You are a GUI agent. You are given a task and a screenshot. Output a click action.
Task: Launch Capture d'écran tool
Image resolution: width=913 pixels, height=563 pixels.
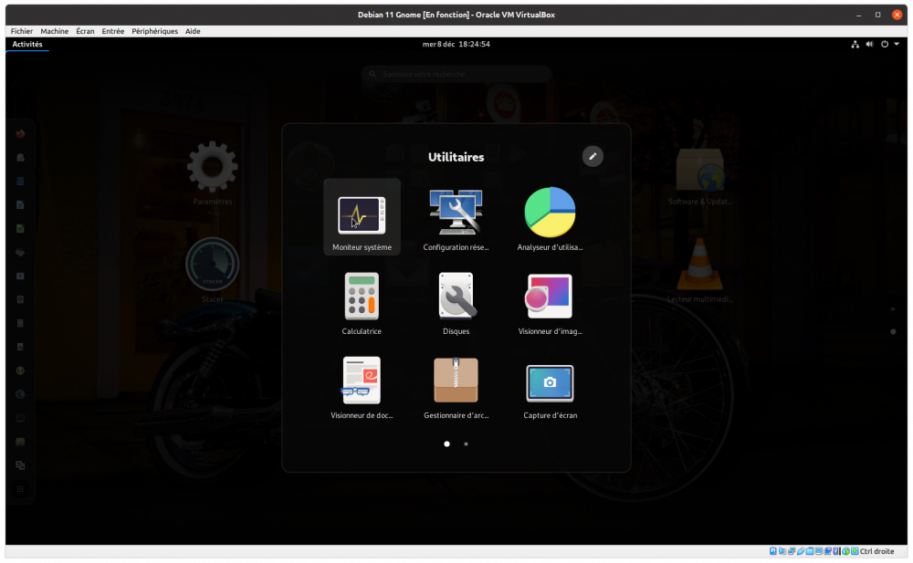click(x=550, y=383)
